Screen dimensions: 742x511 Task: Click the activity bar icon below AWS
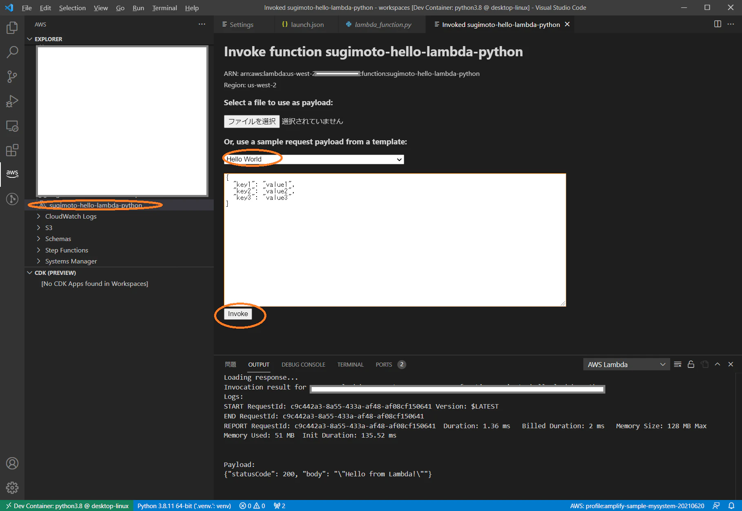(x=12, y=199)
